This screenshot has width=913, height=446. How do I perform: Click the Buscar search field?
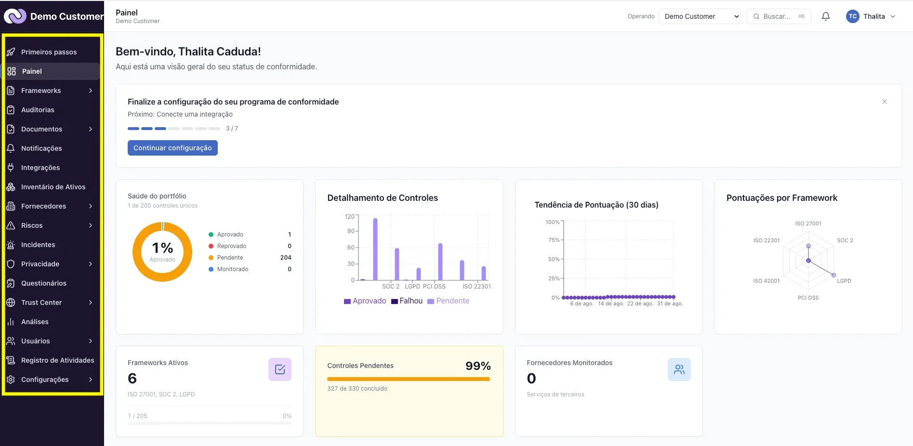coord(779,16)
